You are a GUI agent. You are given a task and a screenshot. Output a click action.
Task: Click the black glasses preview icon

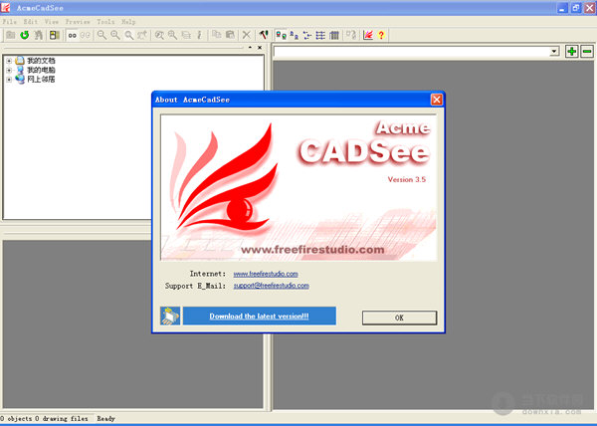pyautogui.click(x=72, y=36)
